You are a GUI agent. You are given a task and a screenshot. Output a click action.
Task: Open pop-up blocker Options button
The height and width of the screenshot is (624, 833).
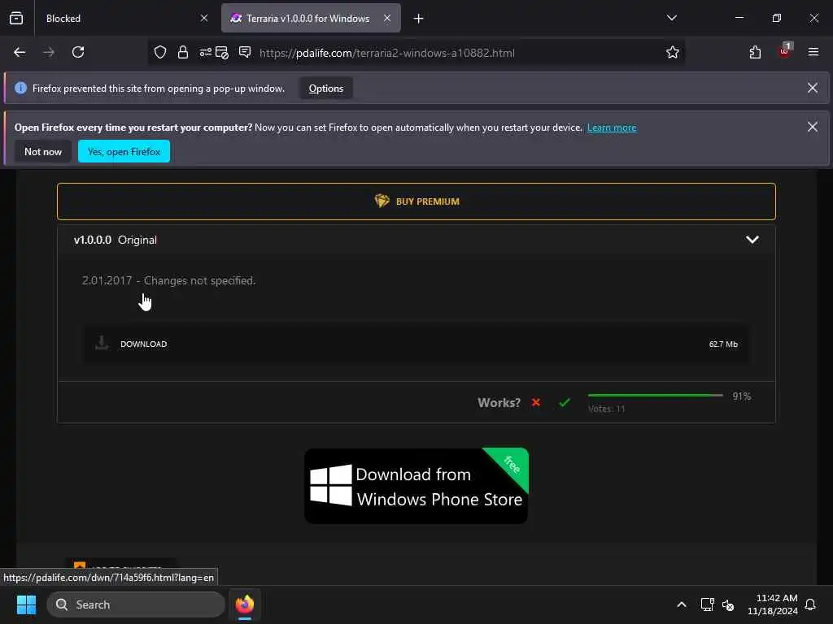point(326,89)
